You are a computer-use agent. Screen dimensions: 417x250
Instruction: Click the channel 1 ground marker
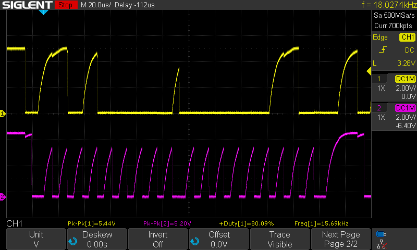pyautogui.click(x=3, y=114)
